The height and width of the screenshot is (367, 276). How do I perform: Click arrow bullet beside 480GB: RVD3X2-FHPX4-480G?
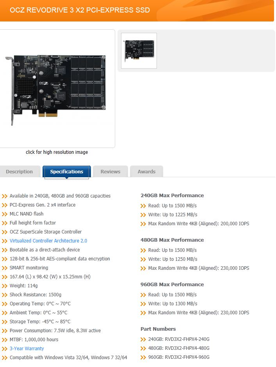click(143, 349)
